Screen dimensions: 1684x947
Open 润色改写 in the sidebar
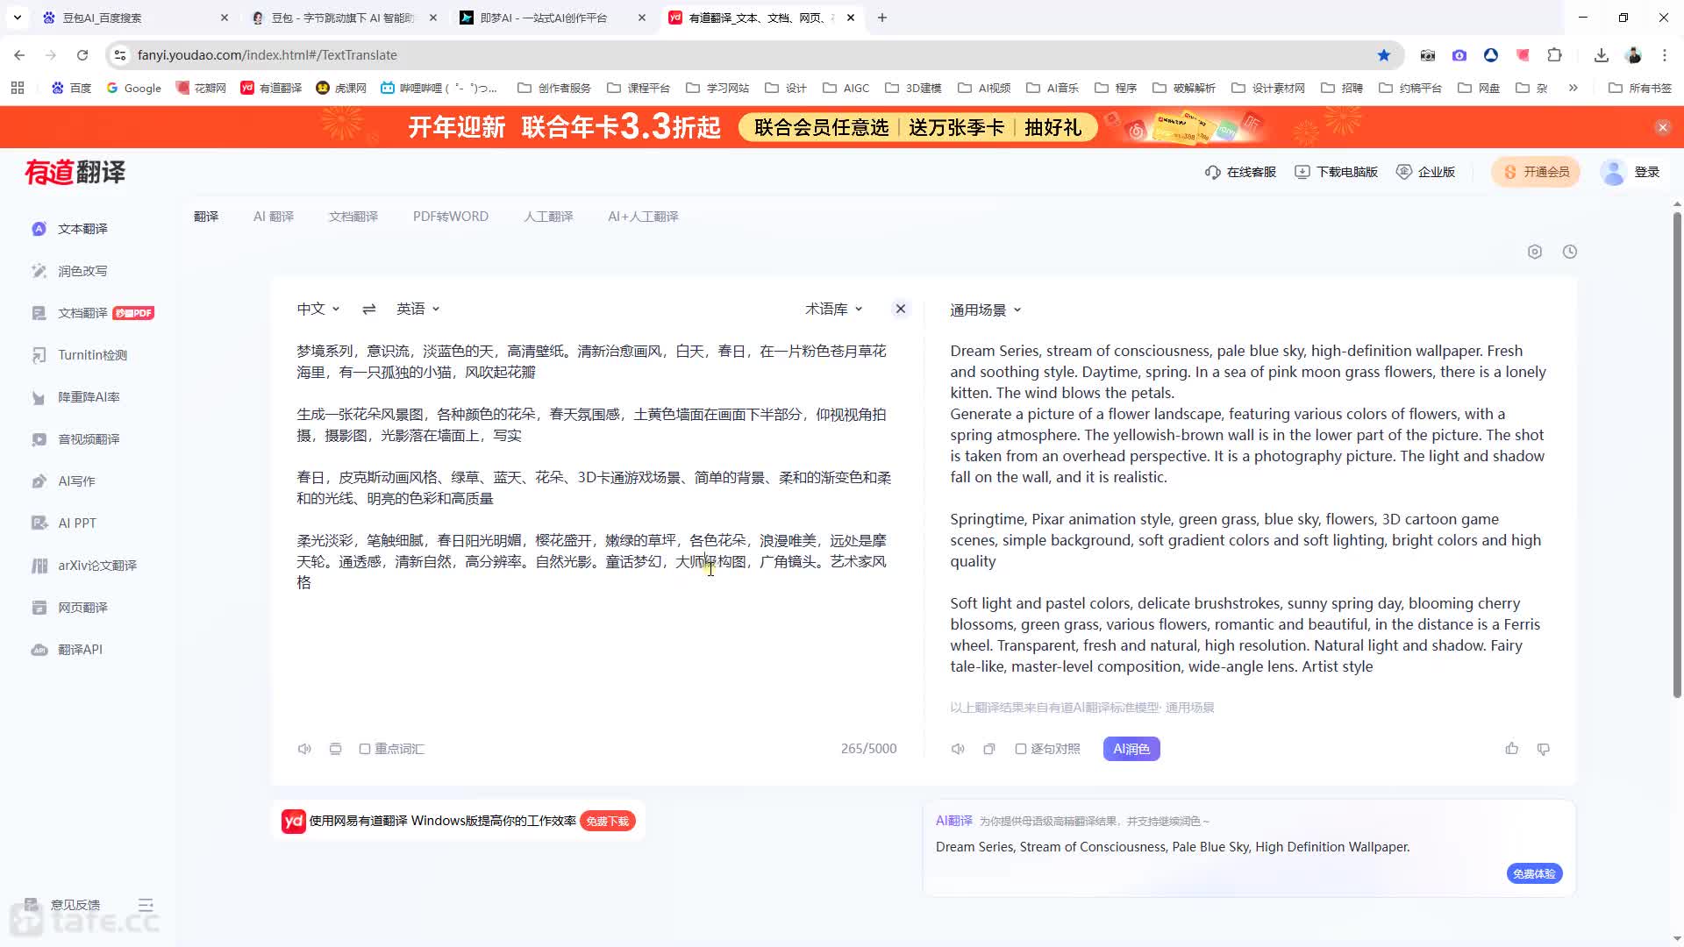point(70,271)
